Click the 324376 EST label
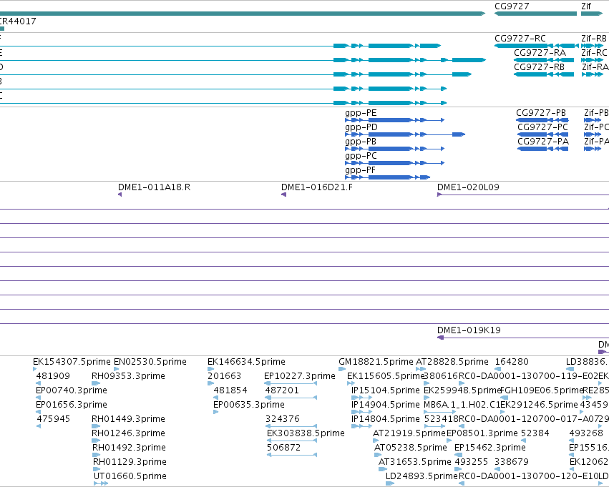This screenshot has height=487, width=609. [x=283, y=419]
